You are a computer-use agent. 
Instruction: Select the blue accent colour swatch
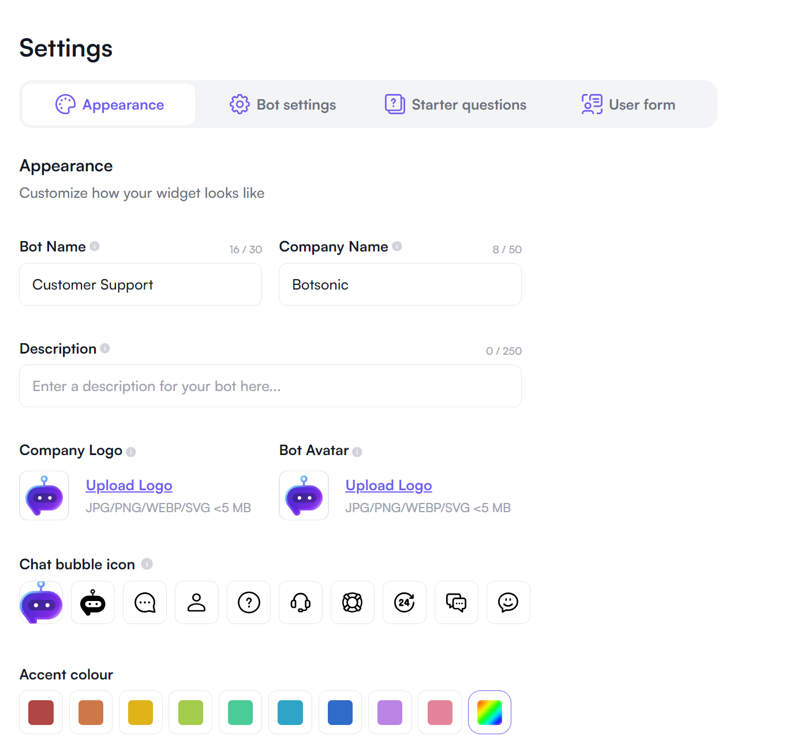340,712
